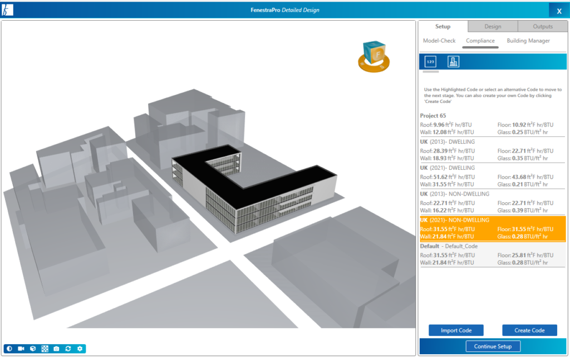Close the FenestraPro Detailed Design window

559,11
